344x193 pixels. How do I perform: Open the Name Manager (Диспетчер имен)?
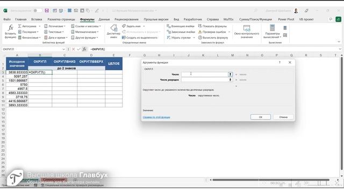point(113,31)
